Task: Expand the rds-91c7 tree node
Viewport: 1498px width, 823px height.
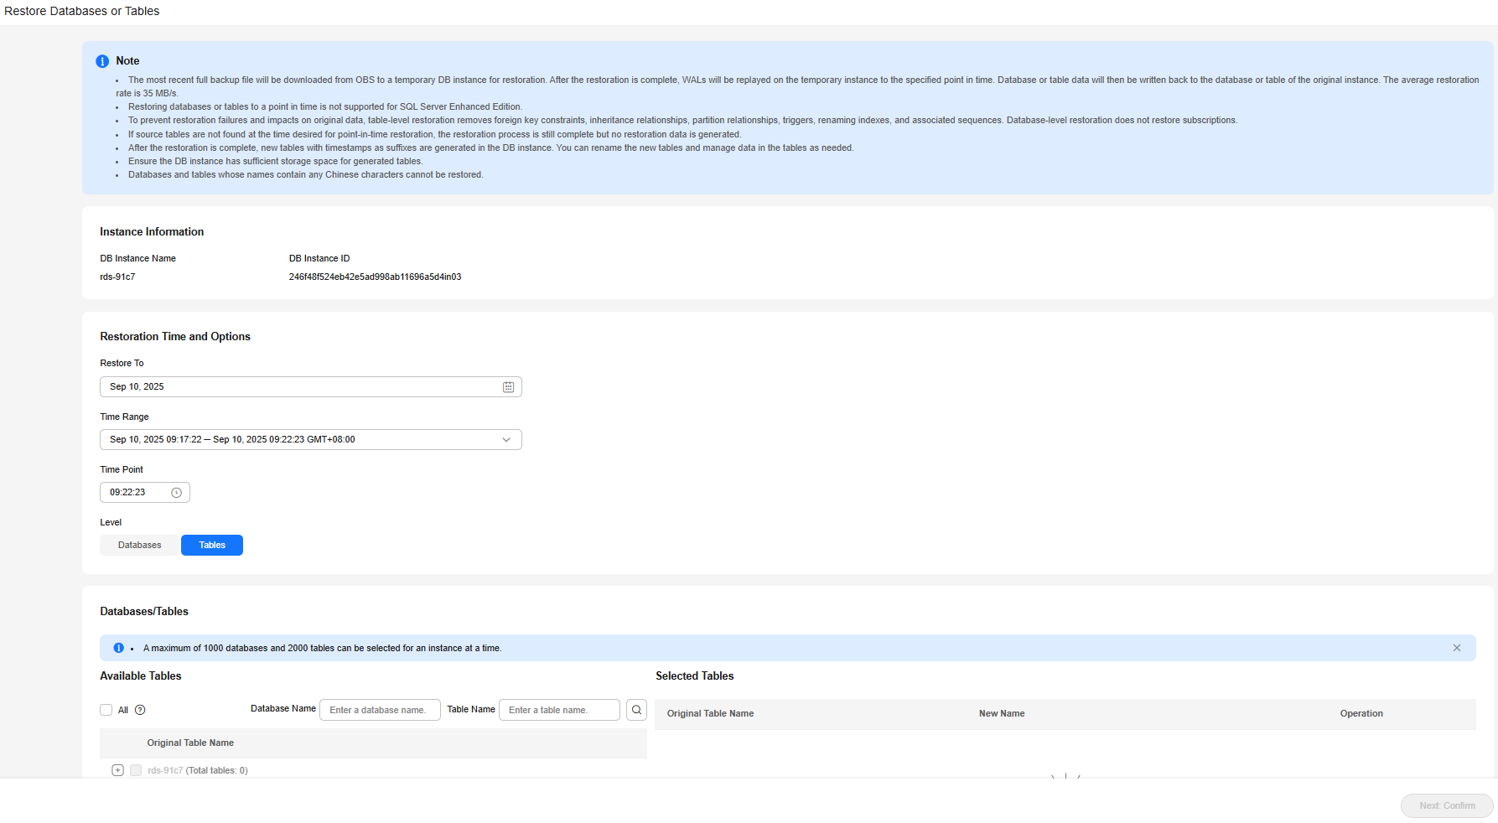Action: (117, 770)
